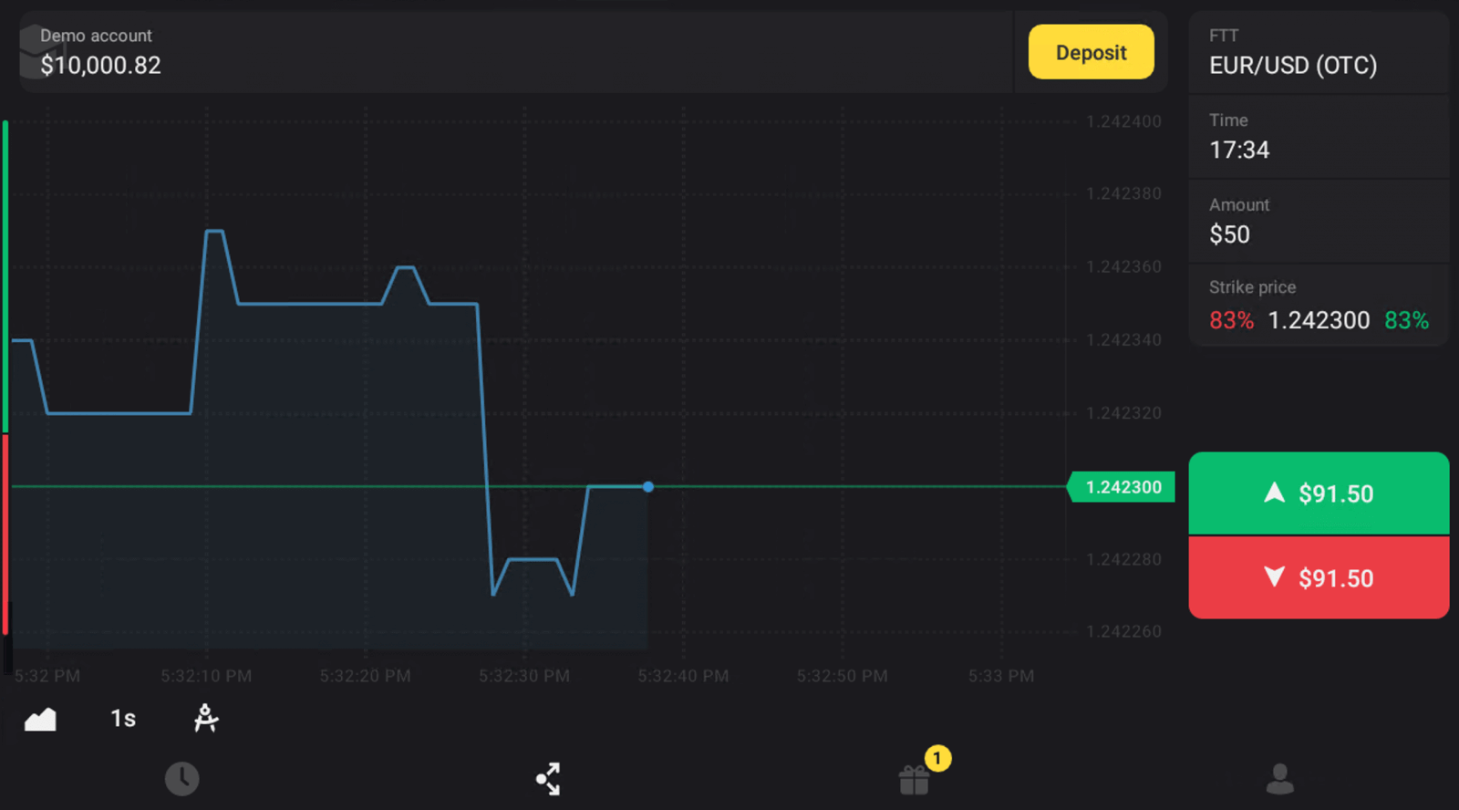The height and width of the screenshot is (810, 1459).
Task: Place an up trade with green $91.50 button
Action: click(x=1318, y=493)
